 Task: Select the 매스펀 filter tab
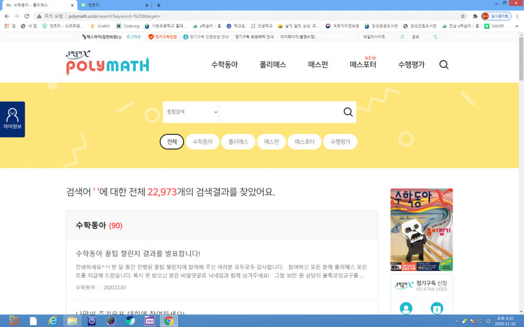(x=271, y=141)
